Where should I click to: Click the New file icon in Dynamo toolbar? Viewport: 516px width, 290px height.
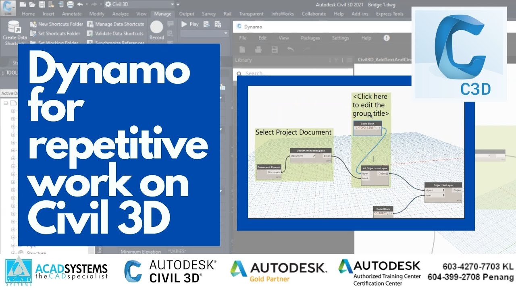243,49
